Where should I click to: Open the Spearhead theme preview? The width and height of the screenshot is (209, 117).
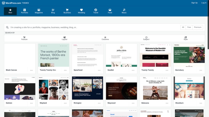click(x=87, y=55)
